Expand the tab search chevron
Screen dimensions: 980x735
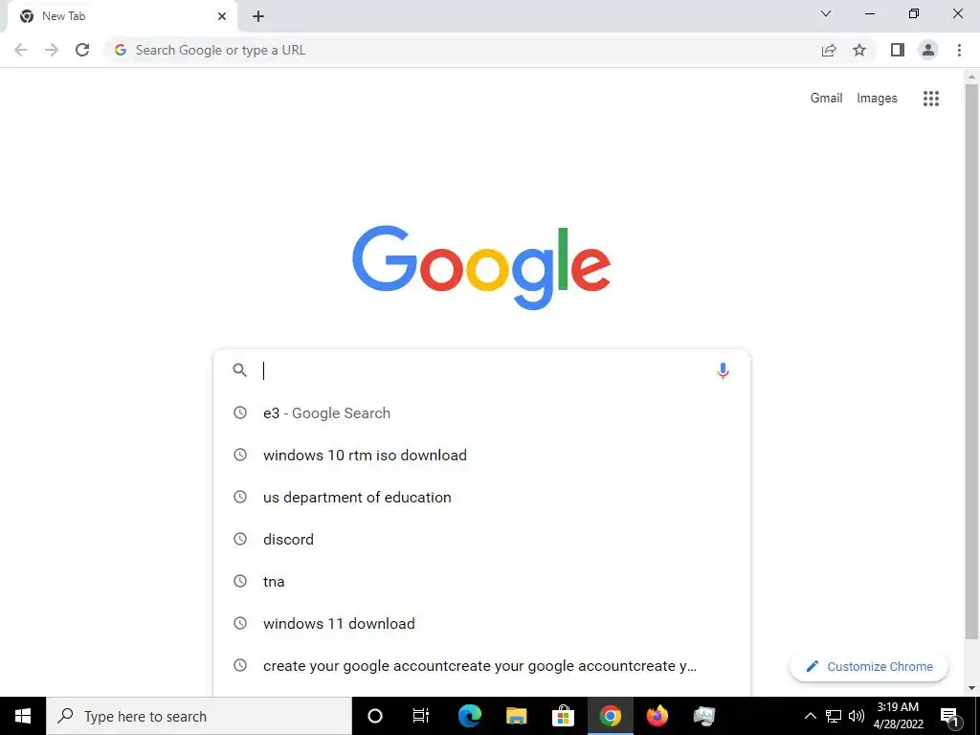point(826,13)
